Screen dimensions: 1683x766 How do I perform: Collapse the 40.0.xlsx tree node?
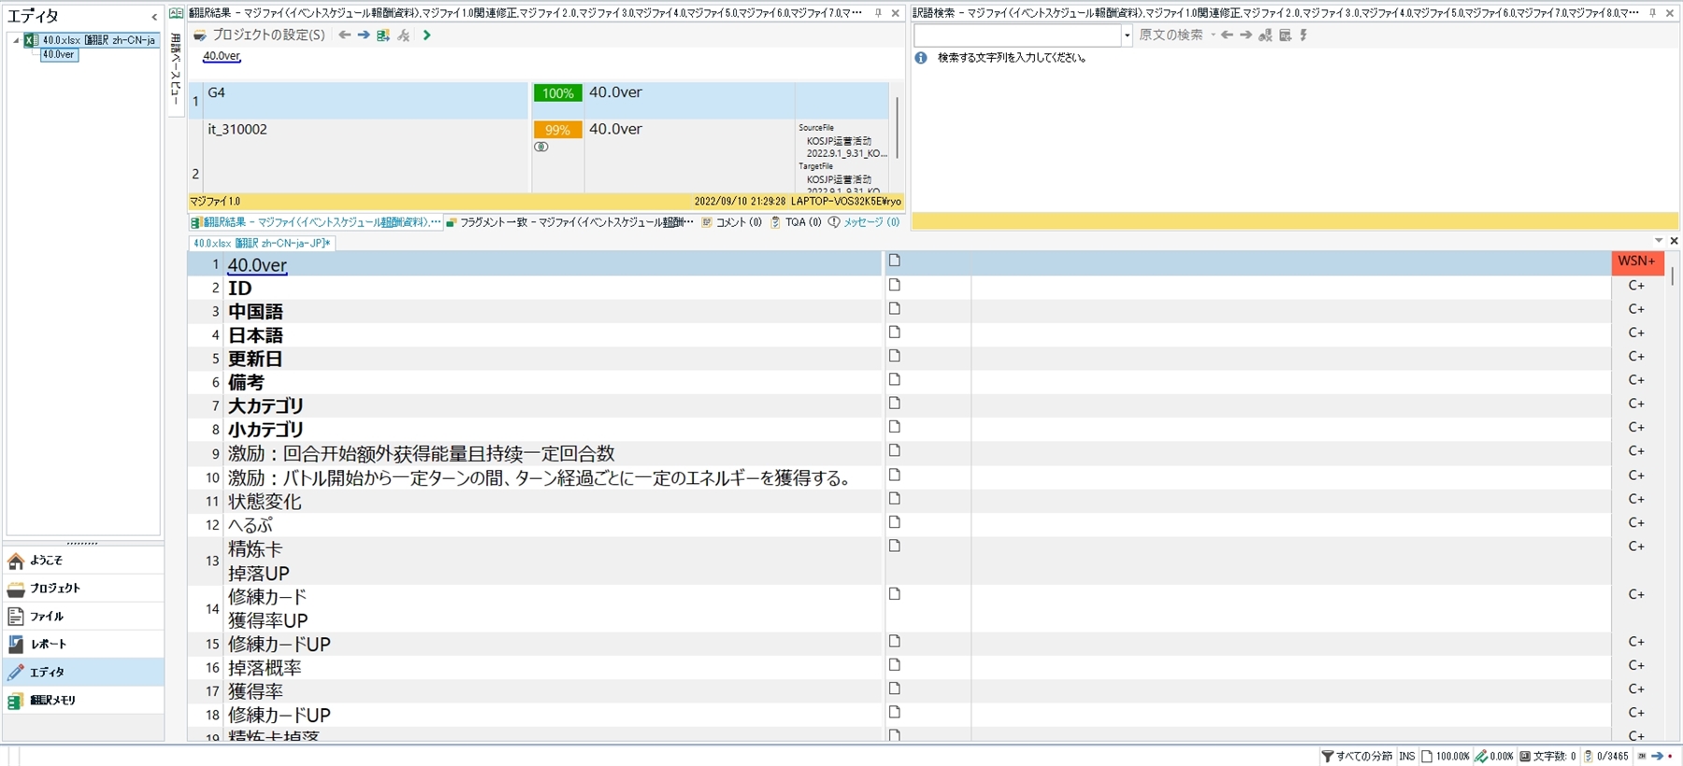[x=16, y=40]
